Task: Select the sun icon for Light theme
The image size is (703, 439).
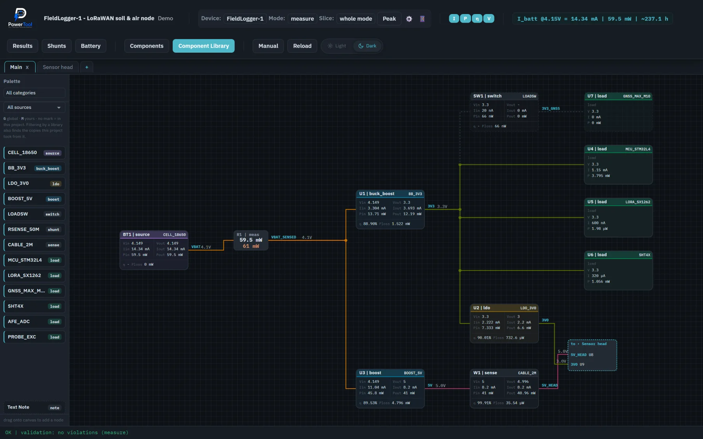Action: click(x=330, y=46)
